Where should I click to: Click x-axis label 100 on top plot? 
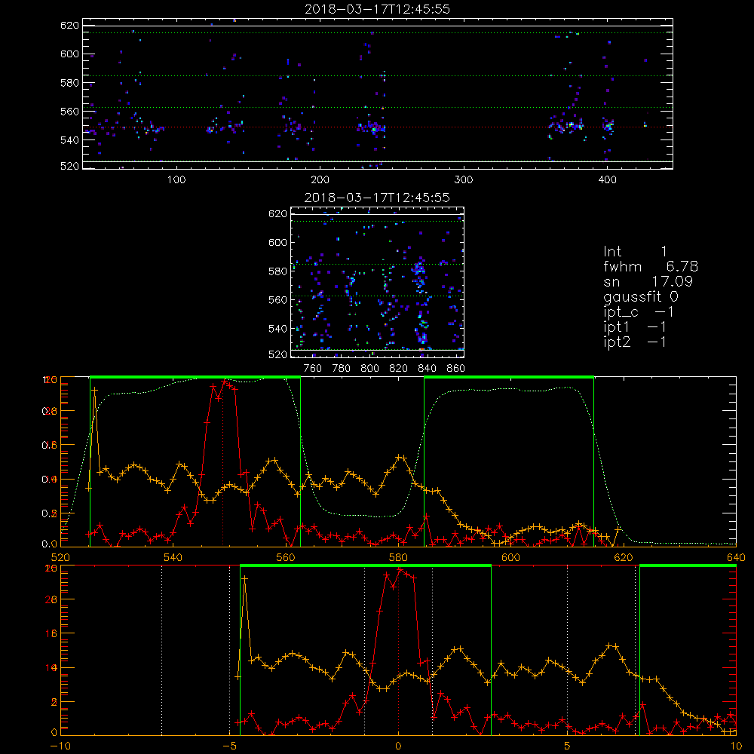click(x=176, y=180)
